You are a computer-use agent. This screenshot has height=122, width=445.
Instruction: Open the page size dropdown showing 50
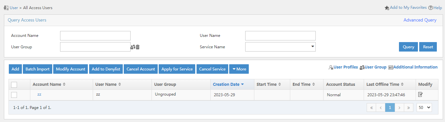click(424, 107)
